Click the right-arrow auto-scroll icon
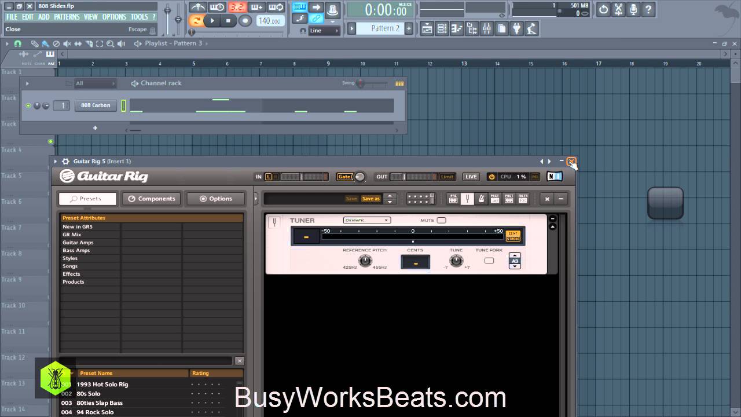This screenshot has height=417, width=741. tap(316, 7)
